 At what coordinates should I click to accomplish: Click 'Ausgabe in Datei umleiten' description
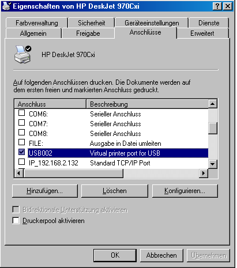pyautogui.click(x=126, y=144)
